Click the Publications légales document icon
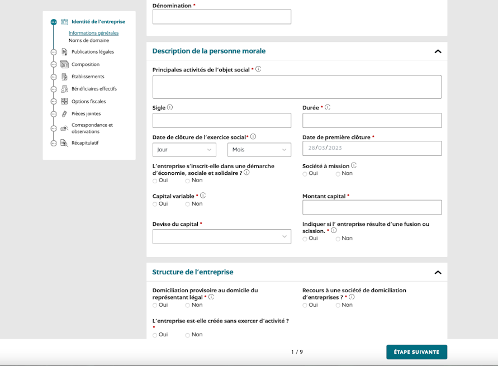The width and height of the screenshot is (498, 366). [x=64, y=52]
